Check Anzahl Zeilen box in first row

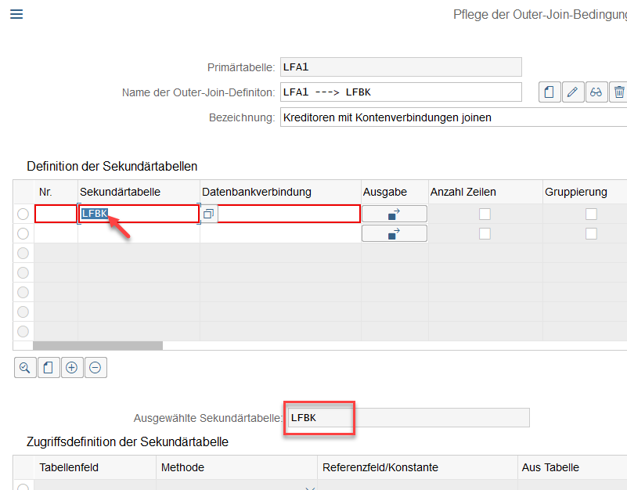485,214
